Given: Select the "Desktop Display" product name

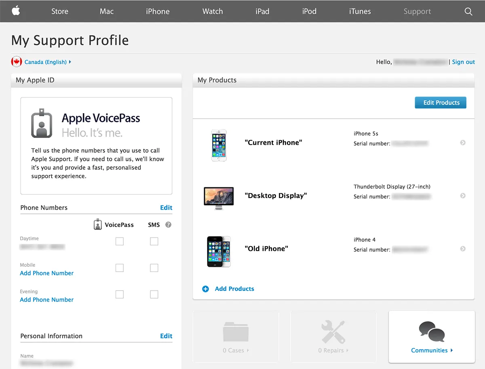Looking at the screenshot, I should pos(276,196).
